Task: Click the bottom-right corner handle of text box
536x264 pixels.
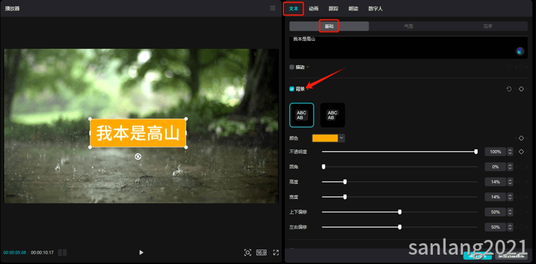Action: point(186,147)
